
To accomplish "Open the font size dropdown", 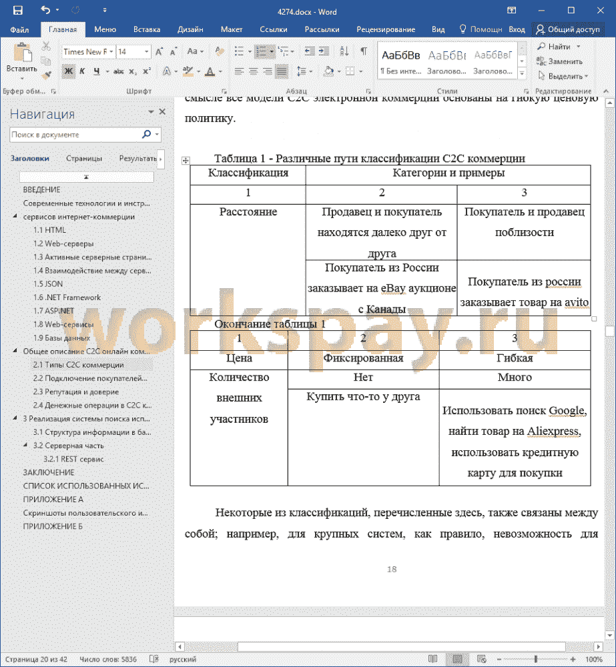I will click(146, 51).
